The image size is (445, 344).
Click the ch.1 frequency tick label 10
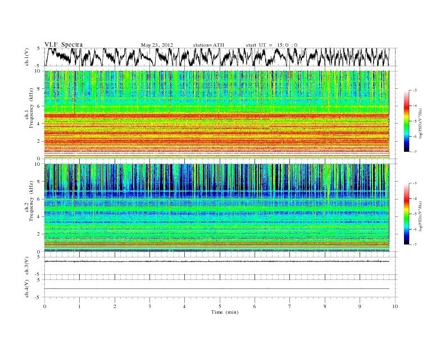click(x=38, y=71)
